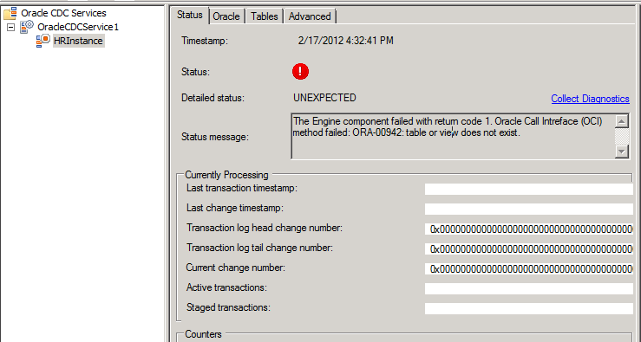Image resolution: width=641 pixels, height=342 pixels.
Task: Click the Active transactions field
Action: [528, 288]
